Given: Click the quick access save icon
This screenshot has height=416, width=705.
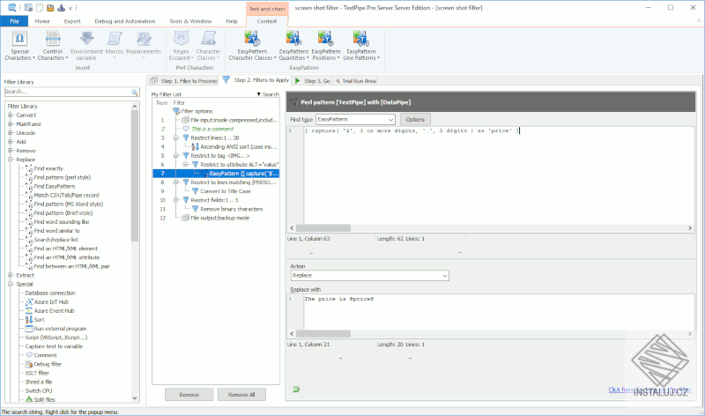Looking at the screenshot, I should 50,8.
